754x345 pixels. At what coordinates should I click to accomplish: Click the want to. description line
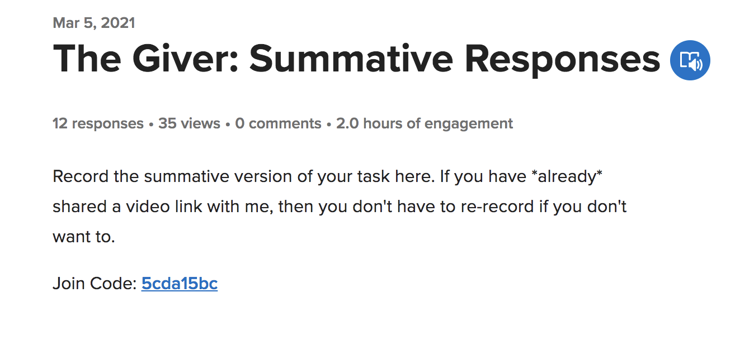[84, 237]
